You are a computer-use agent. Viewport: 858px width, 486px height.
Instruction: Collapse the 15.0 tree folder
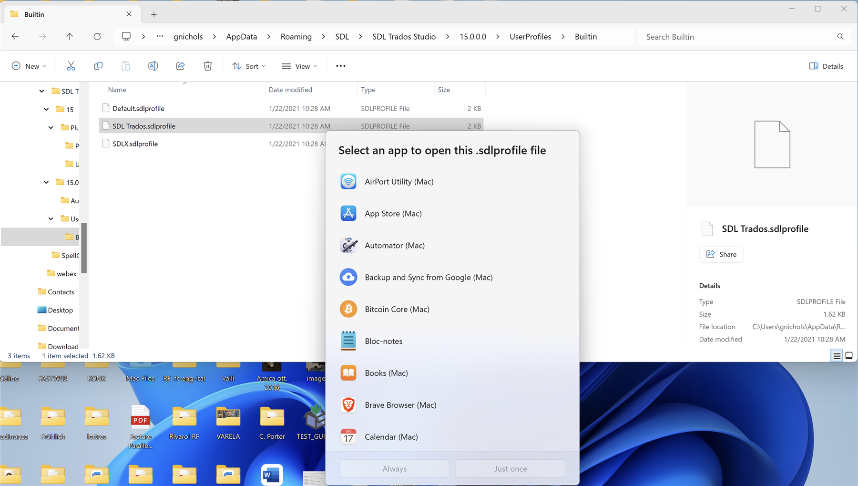[x=46, y=182]
